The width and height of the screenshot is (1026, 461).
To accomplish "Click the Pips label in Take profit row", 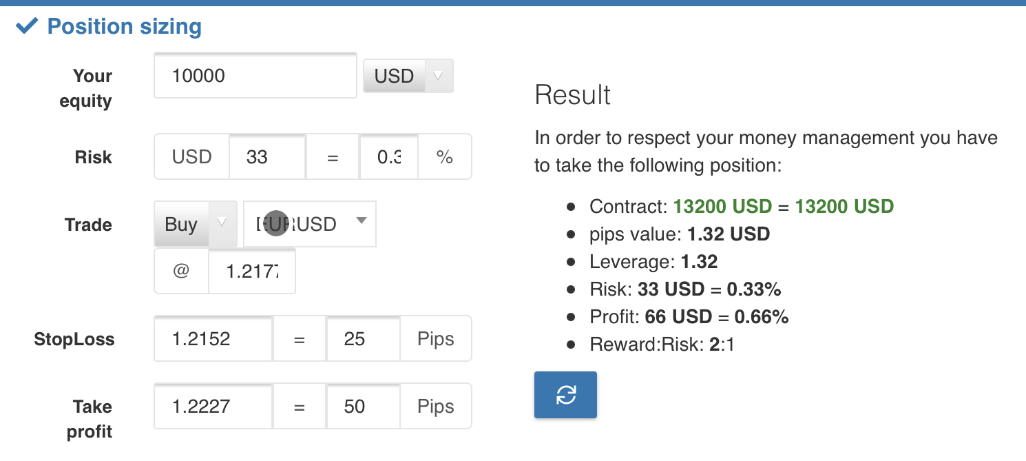I will pos(436,407).
